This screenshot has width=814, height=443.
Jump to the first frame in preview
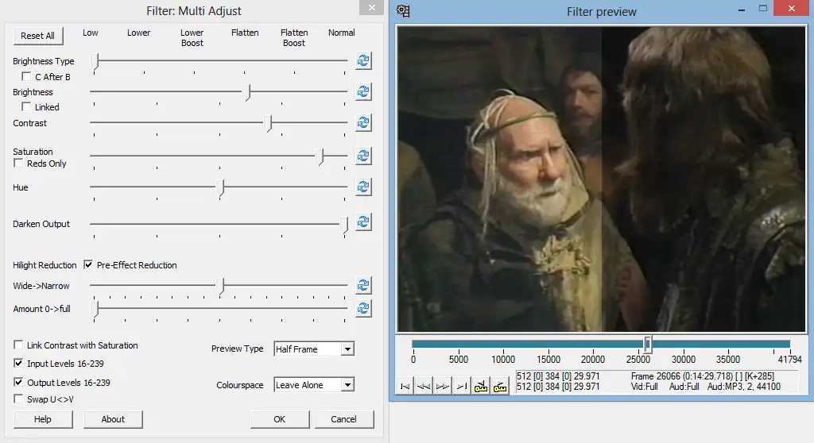tap(405, 387)
